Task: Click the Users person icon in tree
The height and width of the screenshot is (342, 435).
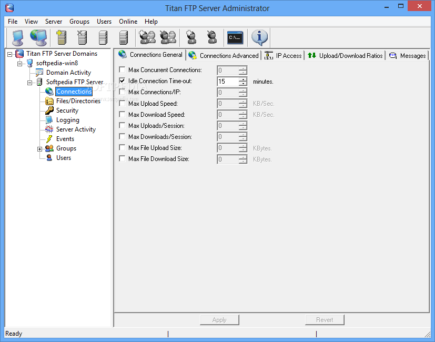Action: click(49, 158)
